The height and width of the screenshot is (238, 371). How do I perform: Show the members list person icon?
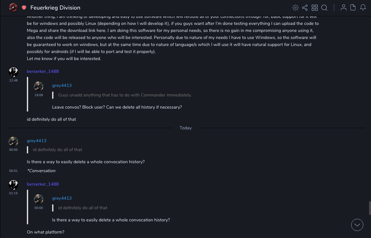(343, 8)
